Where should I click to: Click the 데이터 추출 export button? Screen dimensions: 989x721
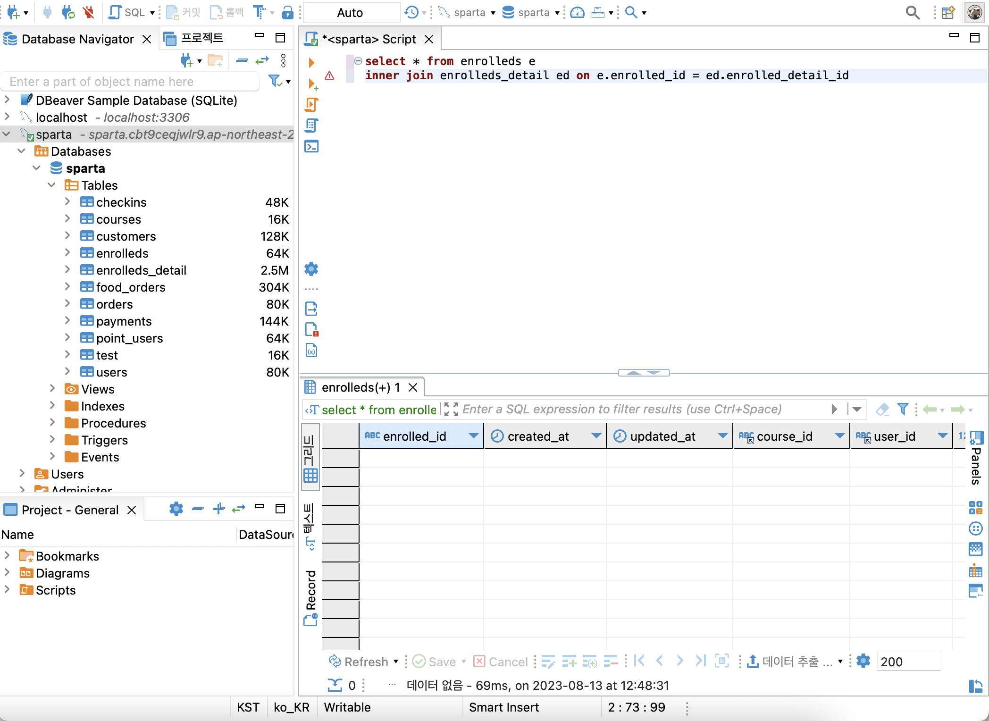(790, 662)
